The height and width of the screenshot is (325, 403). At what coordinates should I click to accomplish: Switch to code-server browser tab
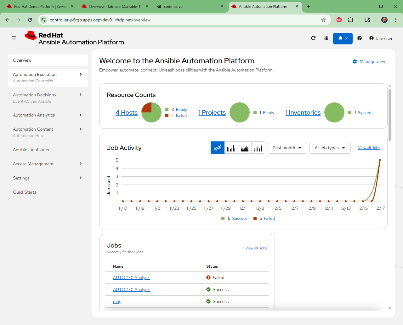[x=190, y=6]
